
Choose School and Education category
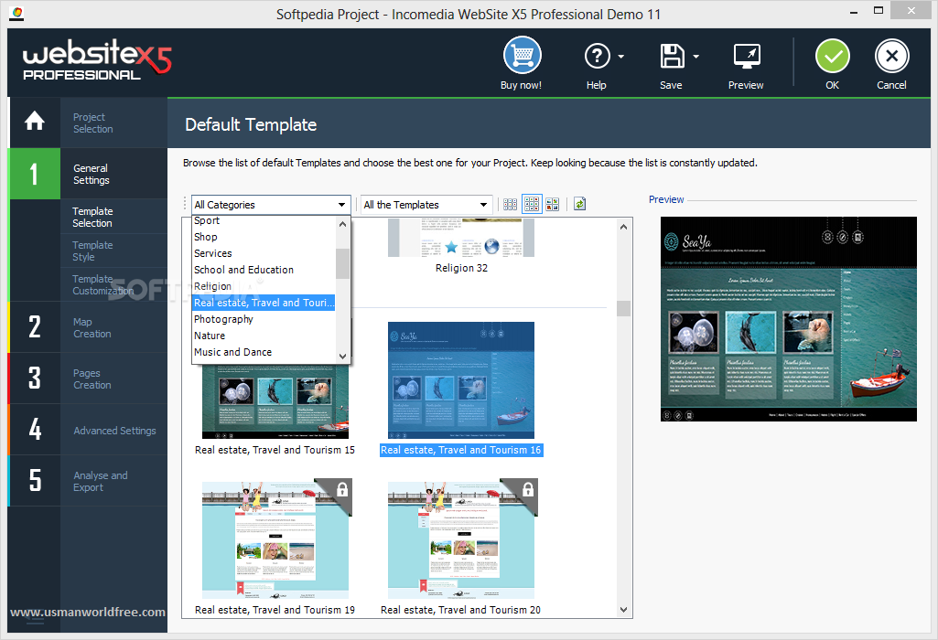click(264, 270)
